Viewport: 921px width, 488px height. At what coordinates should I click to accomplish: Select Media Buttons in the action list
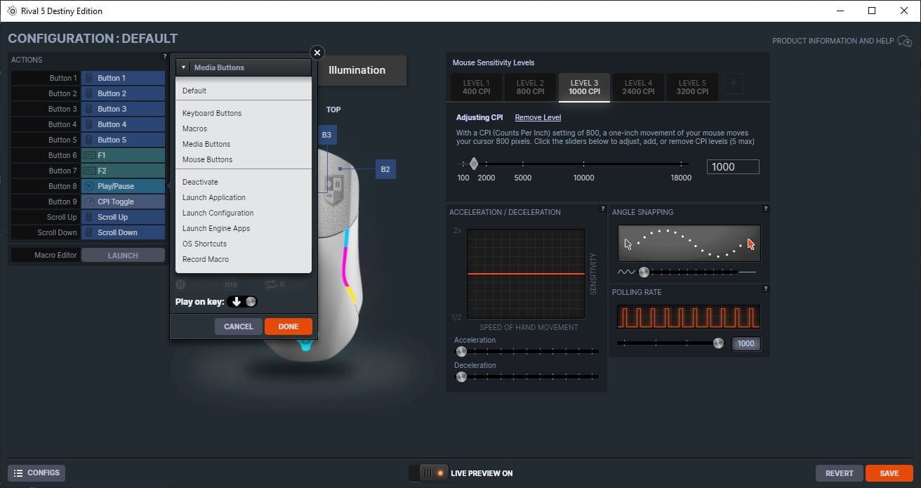tap(244, 144)
